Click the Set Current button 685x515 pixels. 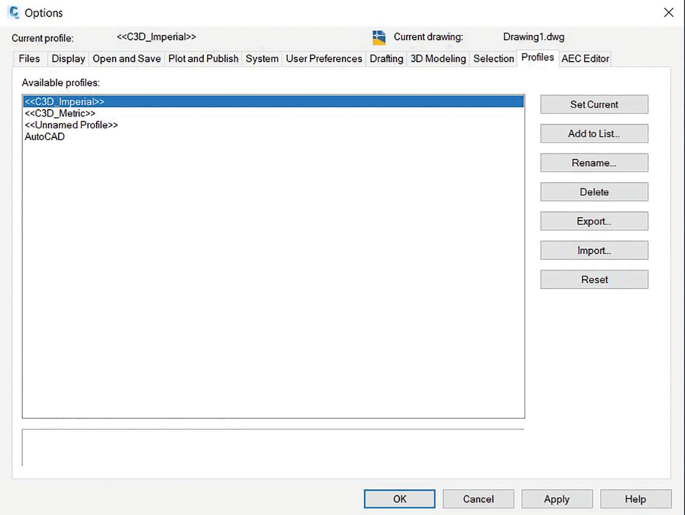click(594, 104)
